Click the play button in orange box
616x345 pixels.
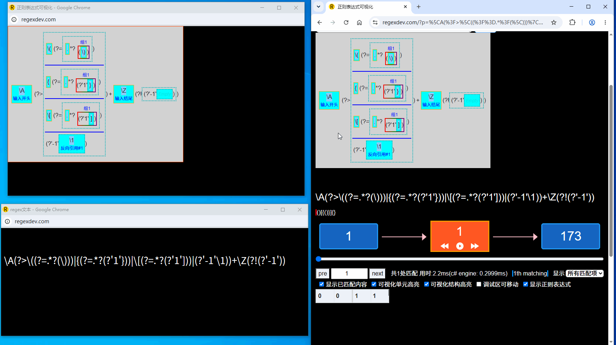(460, 246)
